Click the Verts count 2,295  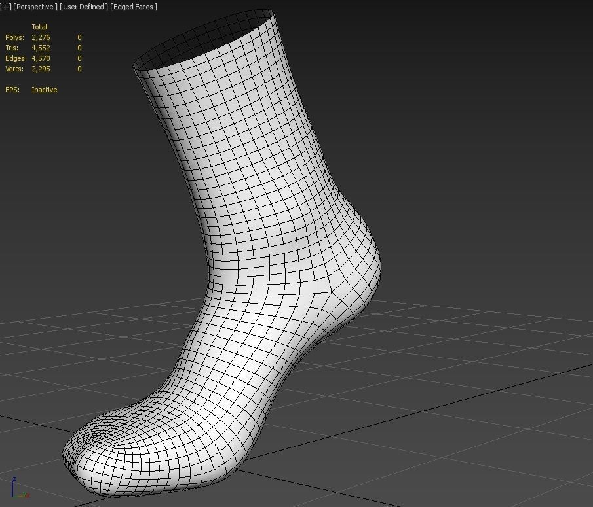(x=41, y=69)
